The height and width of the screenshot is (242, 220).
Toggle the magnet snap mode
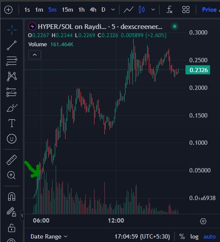point(12,197)
